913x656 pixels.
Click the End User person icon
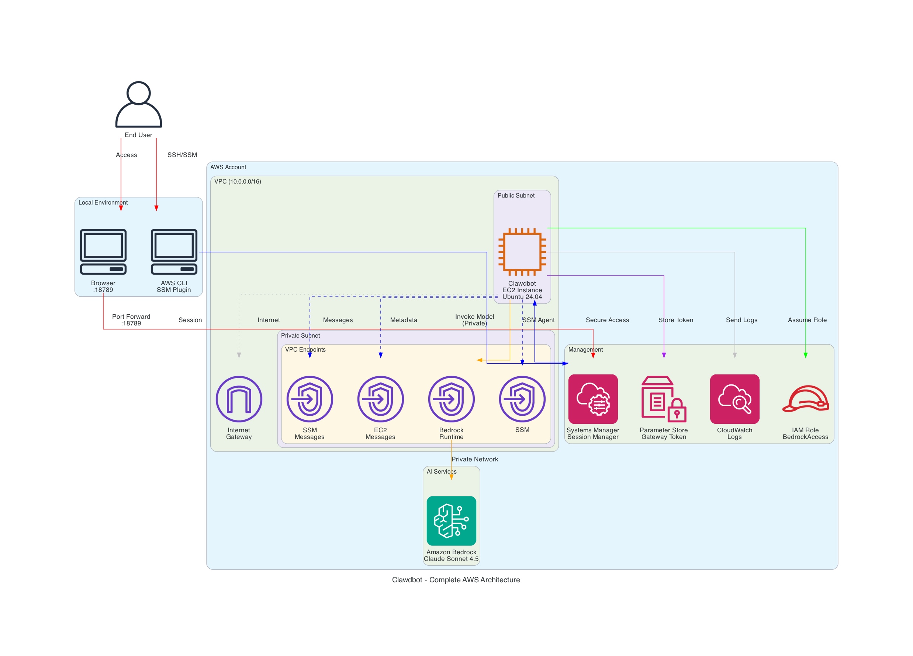coord(138,104)
